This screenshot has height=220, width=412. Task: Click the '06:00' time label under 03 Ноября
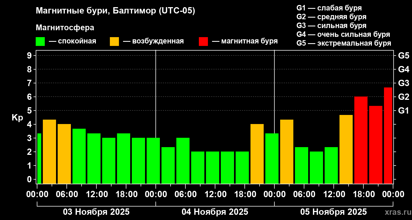67,194
